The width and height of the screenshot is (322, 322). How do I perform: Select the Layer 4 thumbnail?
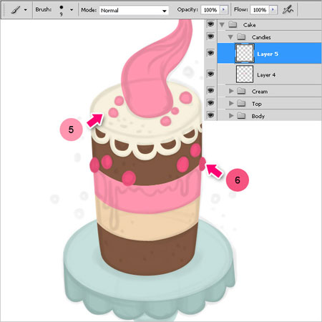245,74
